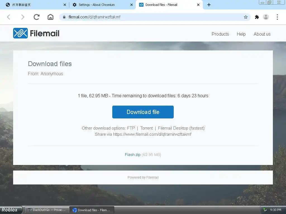Click the system tray icon by clock
Image resolution: width=286 pixels, height=214 pixels.
click(265, 210)
